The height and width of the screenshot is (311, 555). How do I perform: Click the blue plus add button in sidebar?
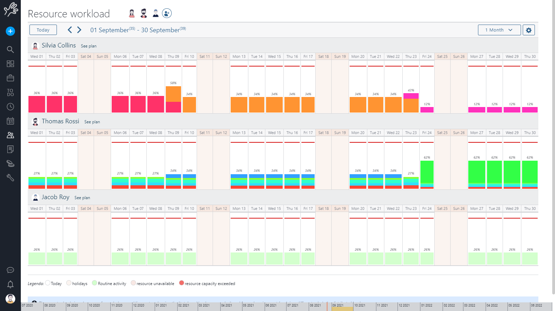pos(10,31)
